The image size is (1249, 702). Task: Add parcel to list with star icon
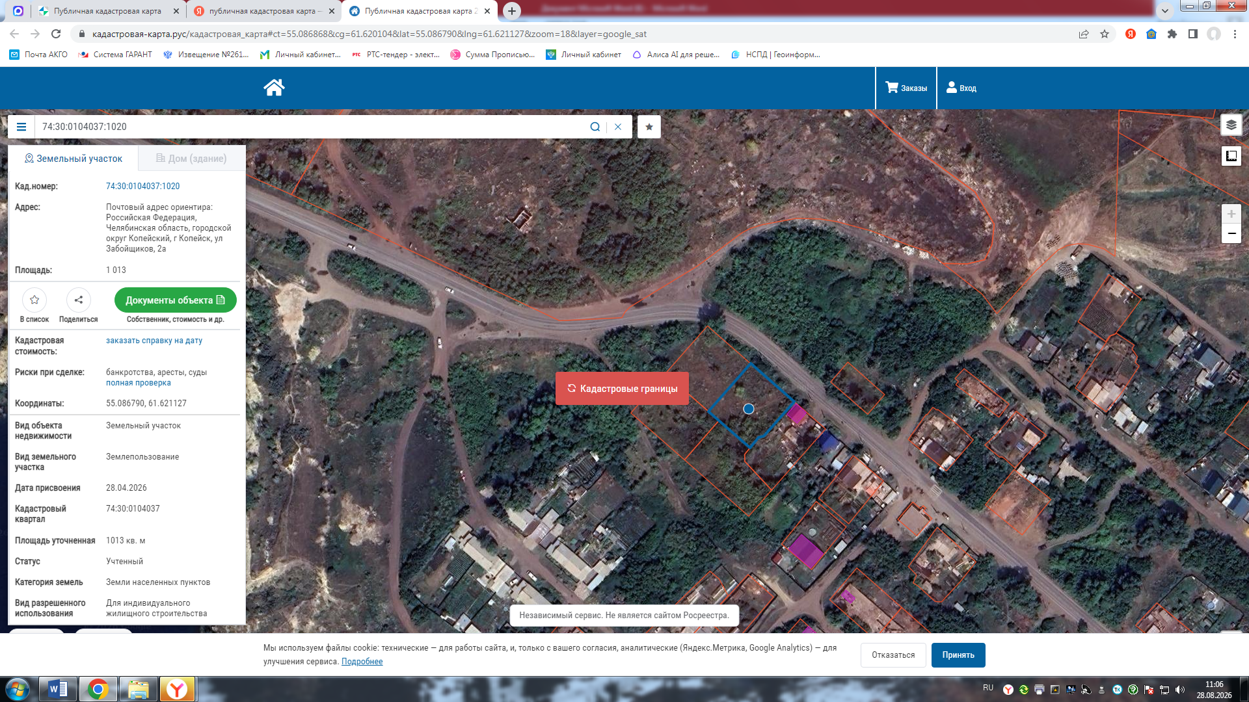34,300
